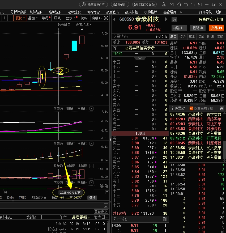The height and width of the screenshot is (233, 226).
Task: Click the download panel icon
Action: point(106,206)
